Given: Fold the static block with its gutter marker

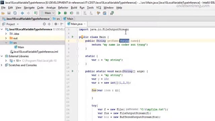Looking at the screenshot, I should tap(78, 56).
